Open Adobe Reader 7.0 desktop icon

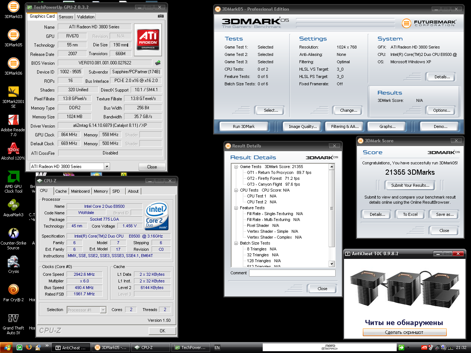[x=13, y=125]
